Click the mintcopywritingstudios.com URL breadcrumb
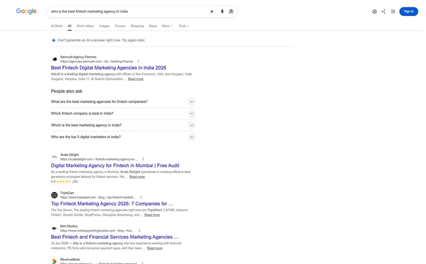This screenshot has width=426, height=264. (x=97, y=230)
